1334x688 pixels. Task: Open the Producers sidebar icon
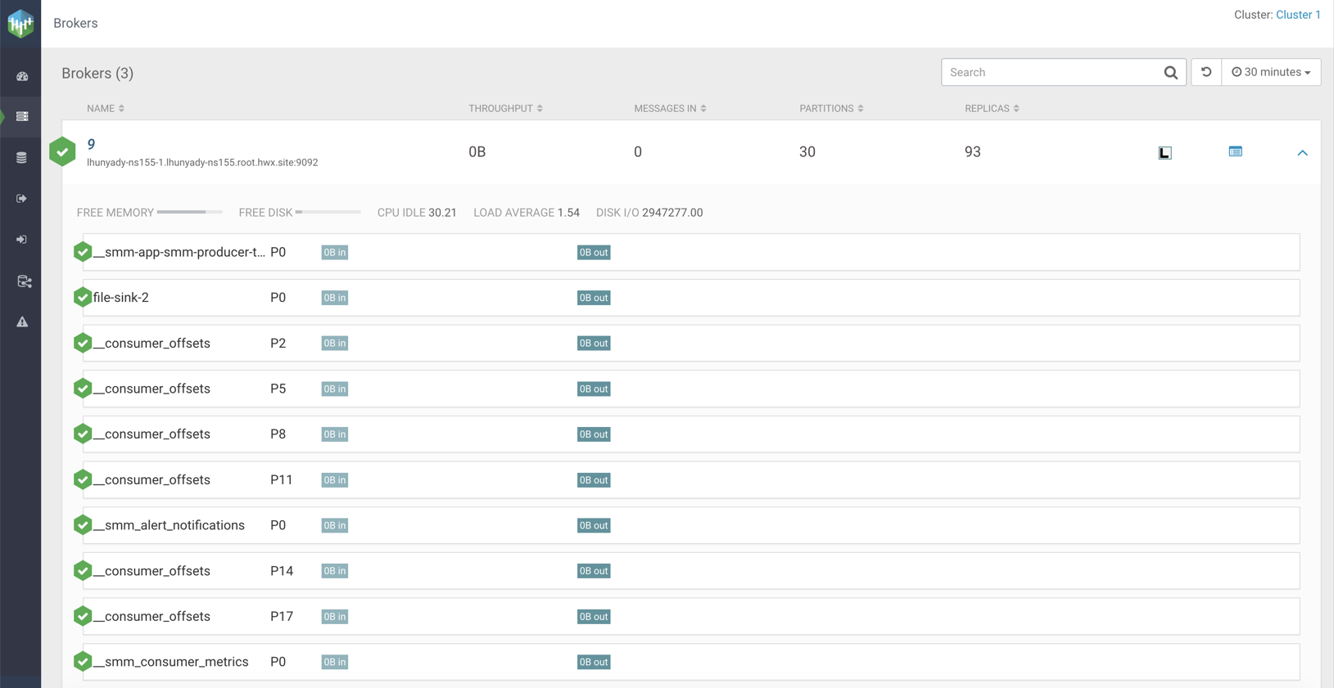pos(22,199)
